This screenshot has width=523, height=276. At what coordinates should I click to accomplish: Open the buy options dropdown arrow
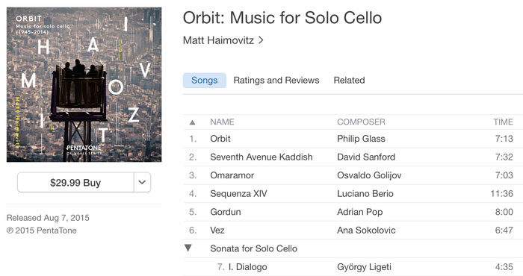pos(142,182)
